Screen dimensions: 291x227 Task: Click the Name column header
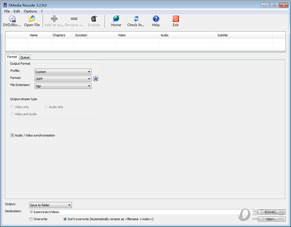click(x=40, y=35)
